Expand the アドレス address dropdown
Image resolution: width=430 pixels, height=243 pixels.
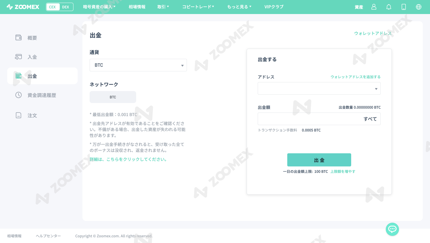(x=319, y=88)
